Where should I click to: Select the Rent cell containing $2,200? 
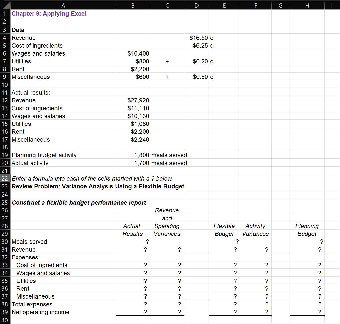(132, 69)
